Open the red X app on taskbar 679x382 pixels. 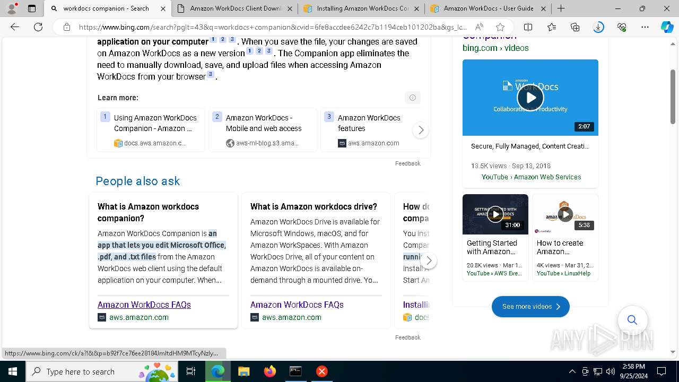coord(321,371)
